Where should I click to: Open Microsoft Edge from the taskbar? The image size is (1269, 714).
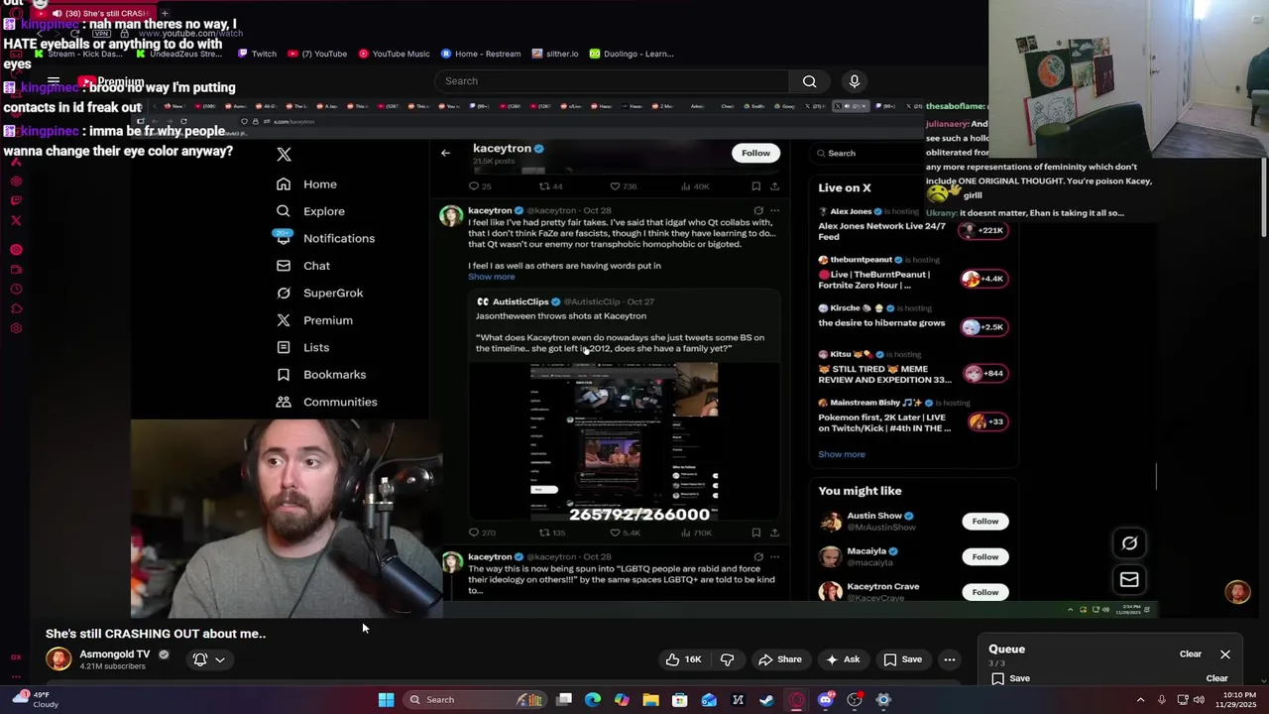[593, 700]
